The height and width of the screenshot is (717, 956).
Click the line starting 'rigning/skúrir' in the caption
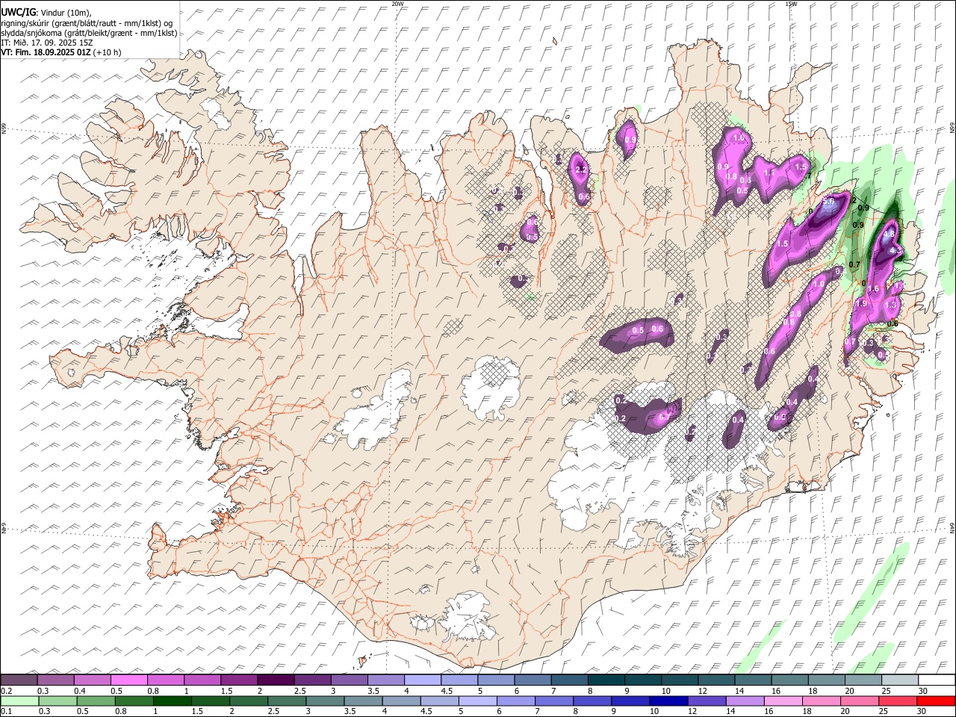point(88,23)
